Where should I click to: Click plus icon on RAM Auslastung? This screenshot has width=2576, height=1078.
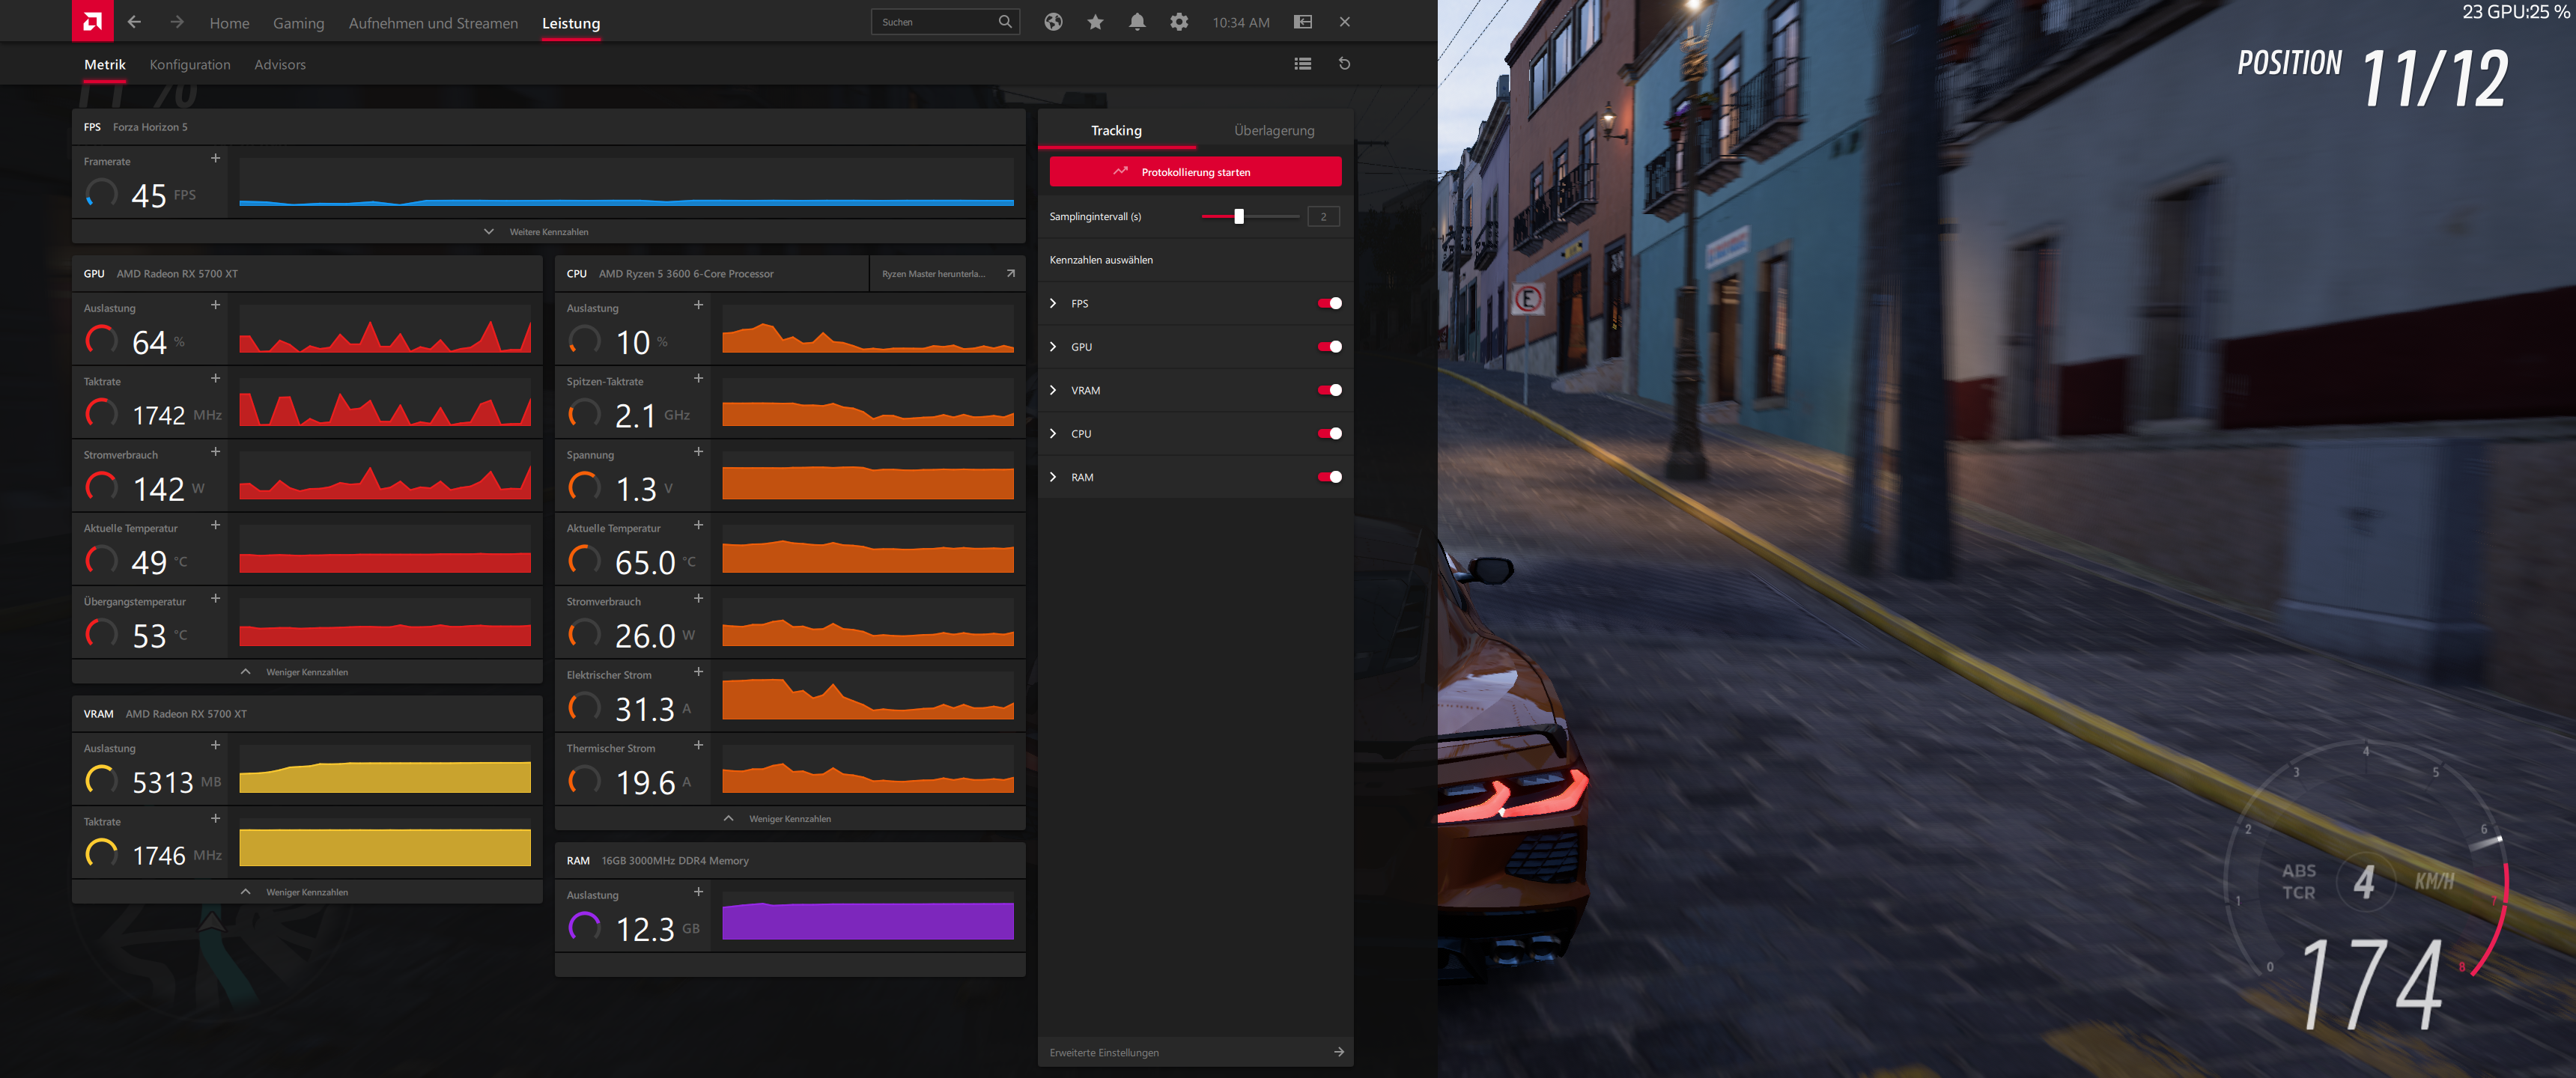(698, 892)
